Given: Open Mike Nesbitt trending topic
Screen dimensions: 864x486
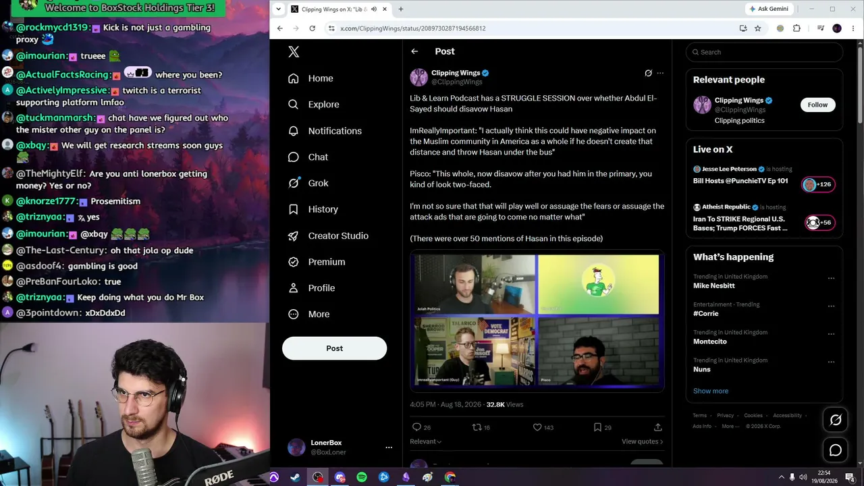Looking at the screenshot, I should click(713, 286).
